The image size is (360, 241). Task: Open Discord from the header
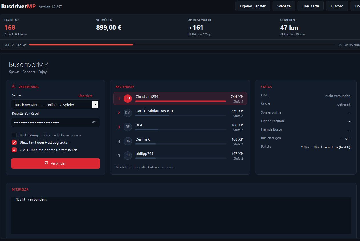click(337, 6)
